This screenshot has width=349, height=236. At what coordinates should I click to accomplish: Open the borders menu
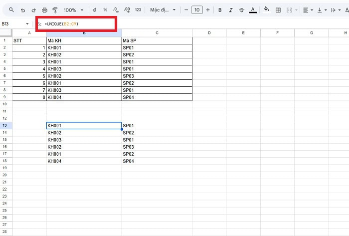(278, 10)
